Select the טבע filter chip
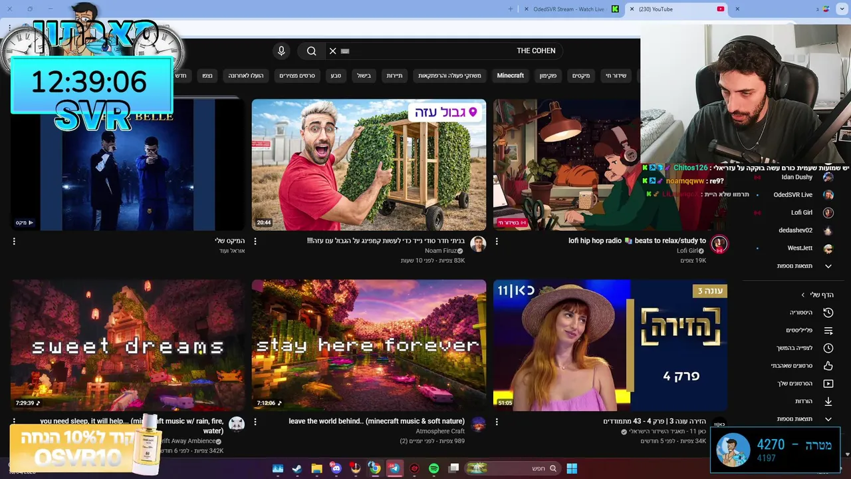Image resolution: width=851 pixels, height=479 pixels. 336,76
